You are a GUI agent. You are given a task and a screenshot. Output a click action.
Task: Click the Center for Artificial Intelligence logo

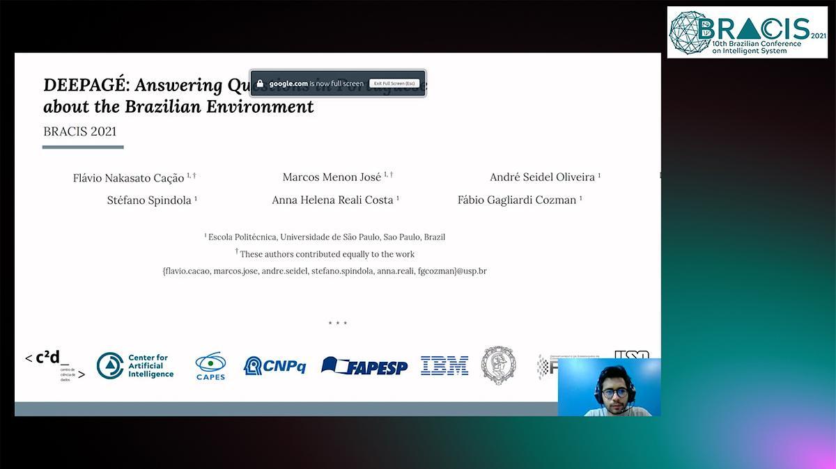coord(135,365)
